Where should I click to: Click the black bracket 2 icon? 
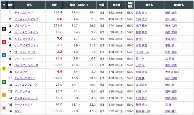(4, 29)
